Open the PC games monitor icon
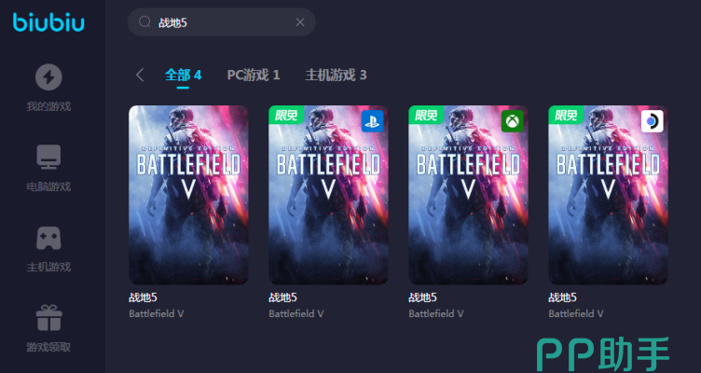This screenshot has height=373, width=701. pyautogui.click(x=48, y=157)
